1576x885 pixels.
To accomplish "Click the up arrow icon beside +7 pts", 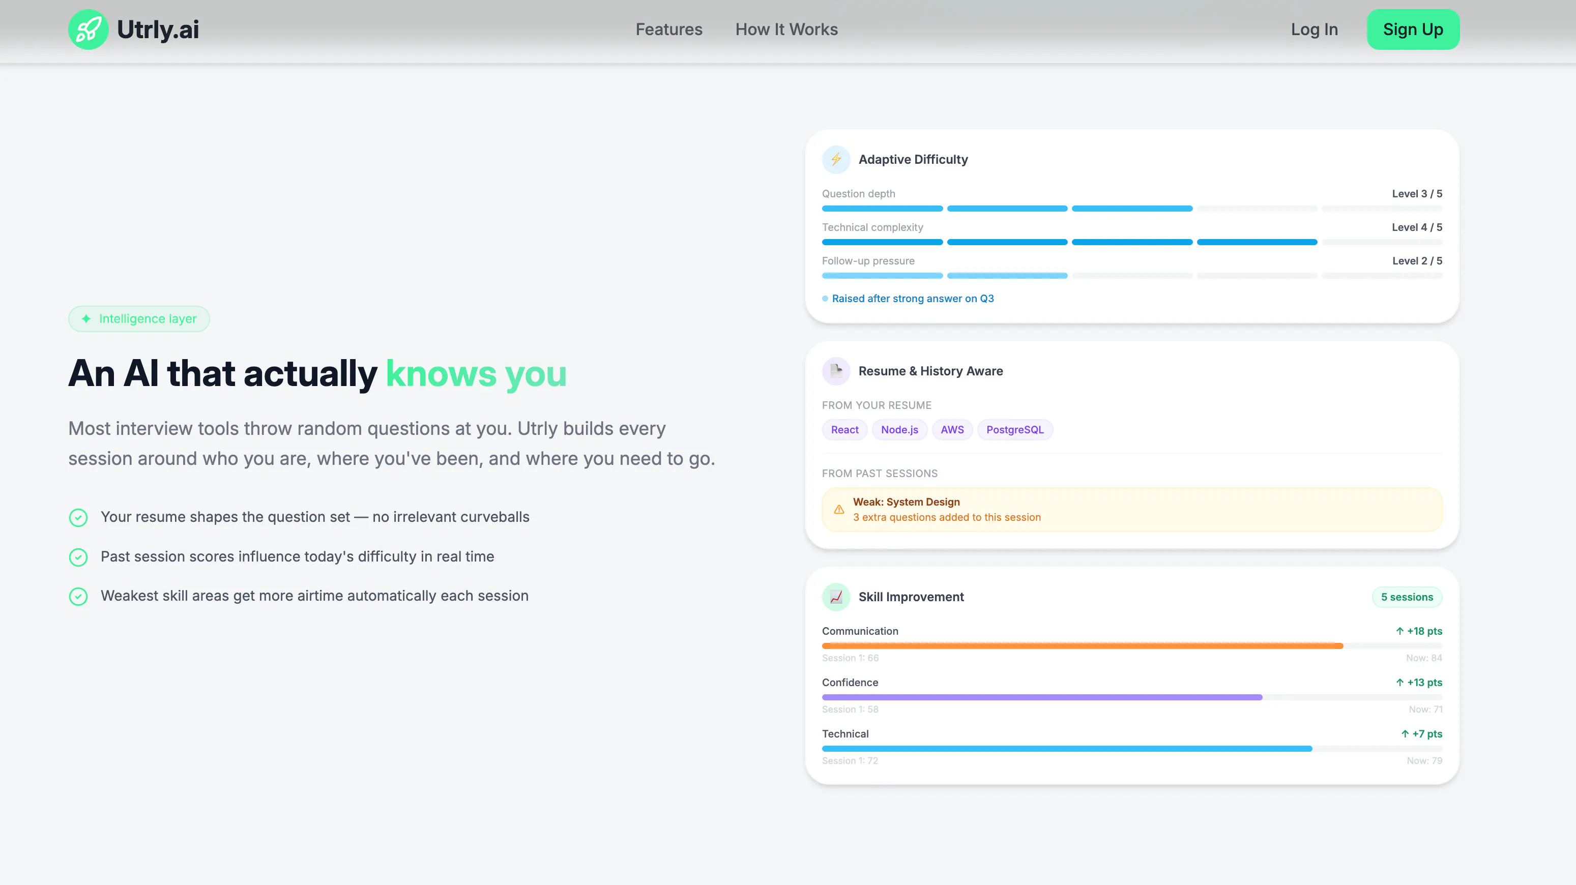I will point(1405,734).
